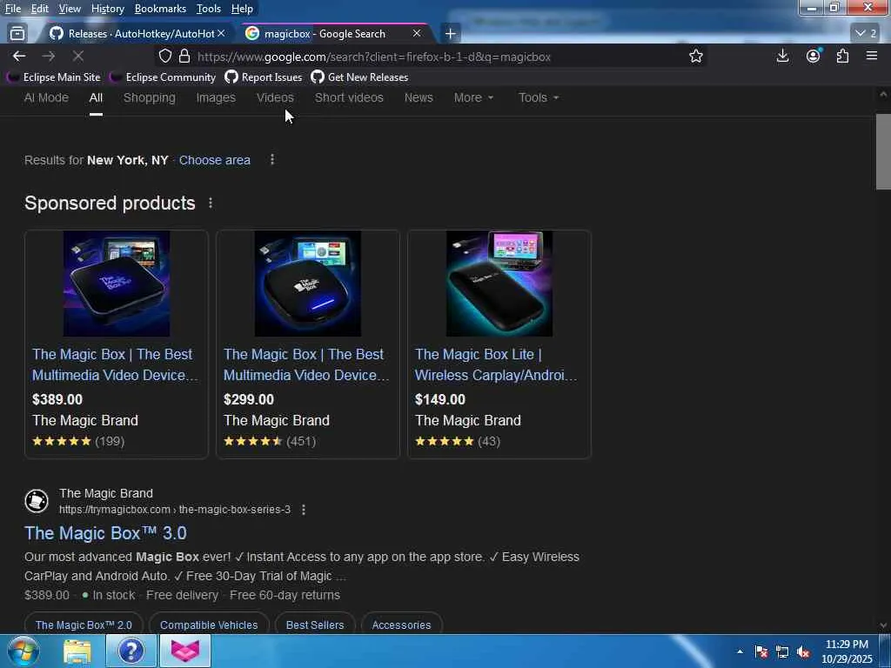Open a new tab with the plus

pyautogui.click(x=450, y=34)
